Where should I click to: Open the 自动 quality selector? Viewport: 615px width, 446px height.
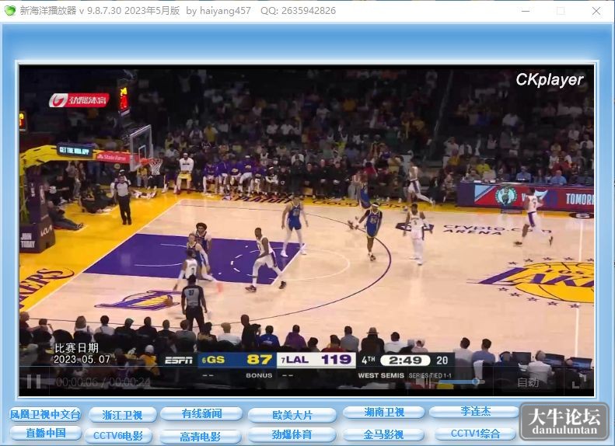[x=528, y=382]
